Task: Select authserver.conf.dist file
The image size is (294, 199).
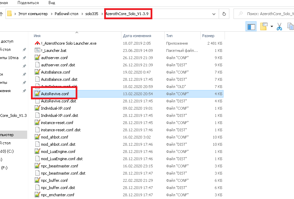Action: click(58, 65)
